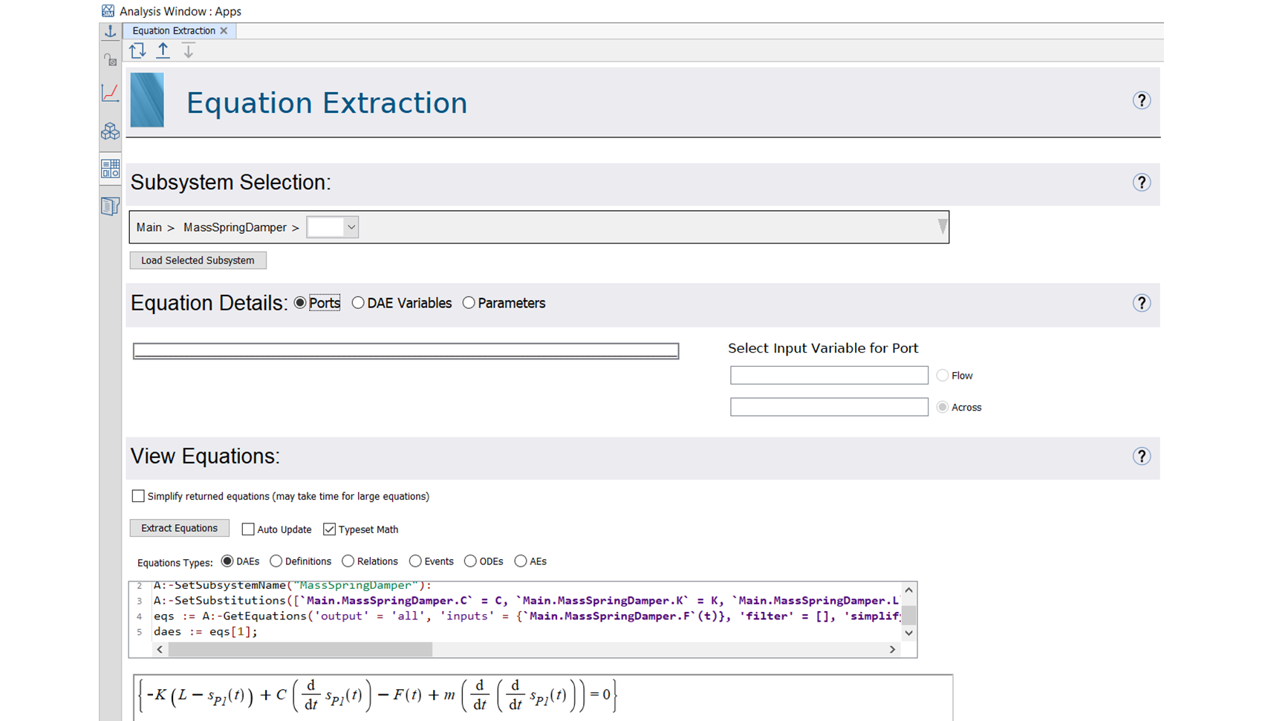Image resolution: width=1262 pixels, height=721 pixels.
Task: Select the Parameters radio button
Action: pos(469,303)
